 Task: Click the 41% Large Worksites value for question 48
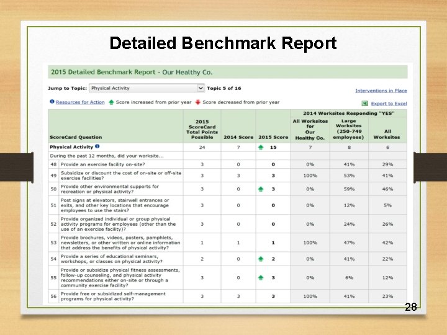coord(349,164)
